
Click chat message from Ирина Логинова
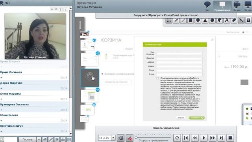34,75
